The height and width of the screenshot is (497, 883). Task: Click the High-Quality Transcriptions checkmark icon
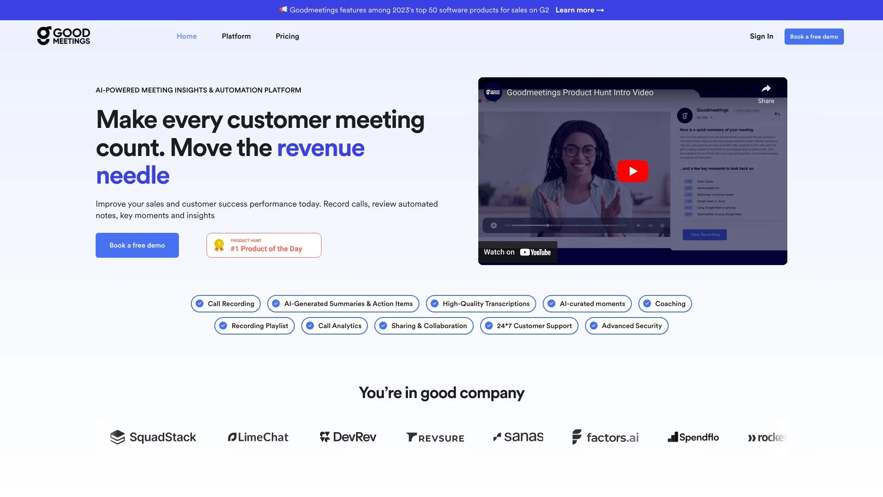pos(434,303)
